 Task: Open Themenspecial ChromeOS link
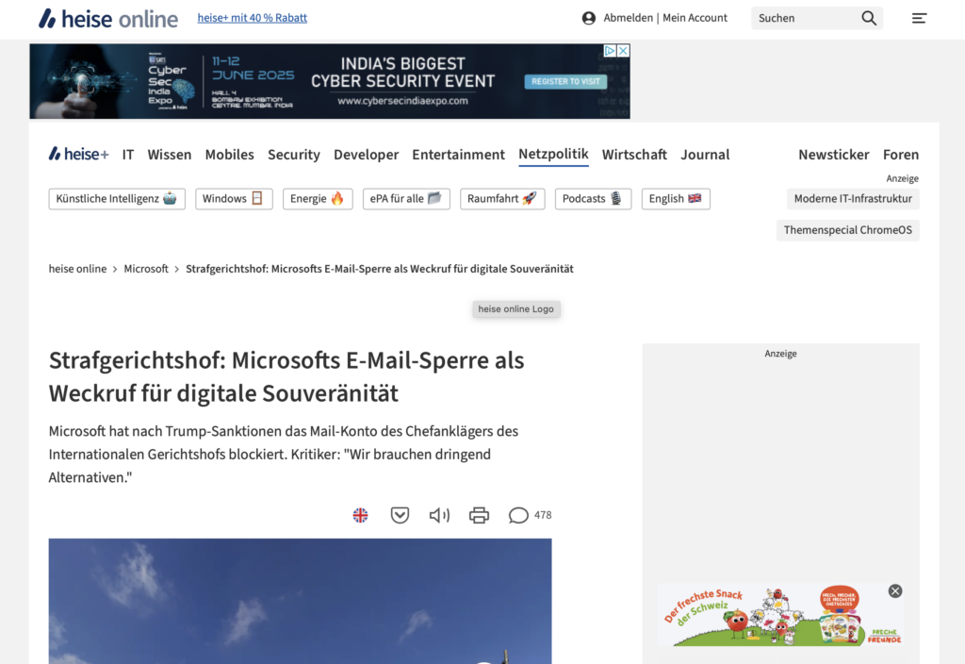pyautogui.click(x=848, y=230)
